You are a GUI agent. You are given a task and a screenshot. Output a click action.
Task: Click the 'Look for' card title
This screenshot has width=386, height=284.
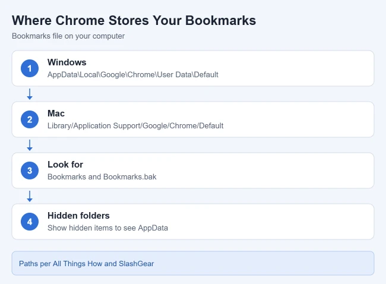tap(65, 165)
